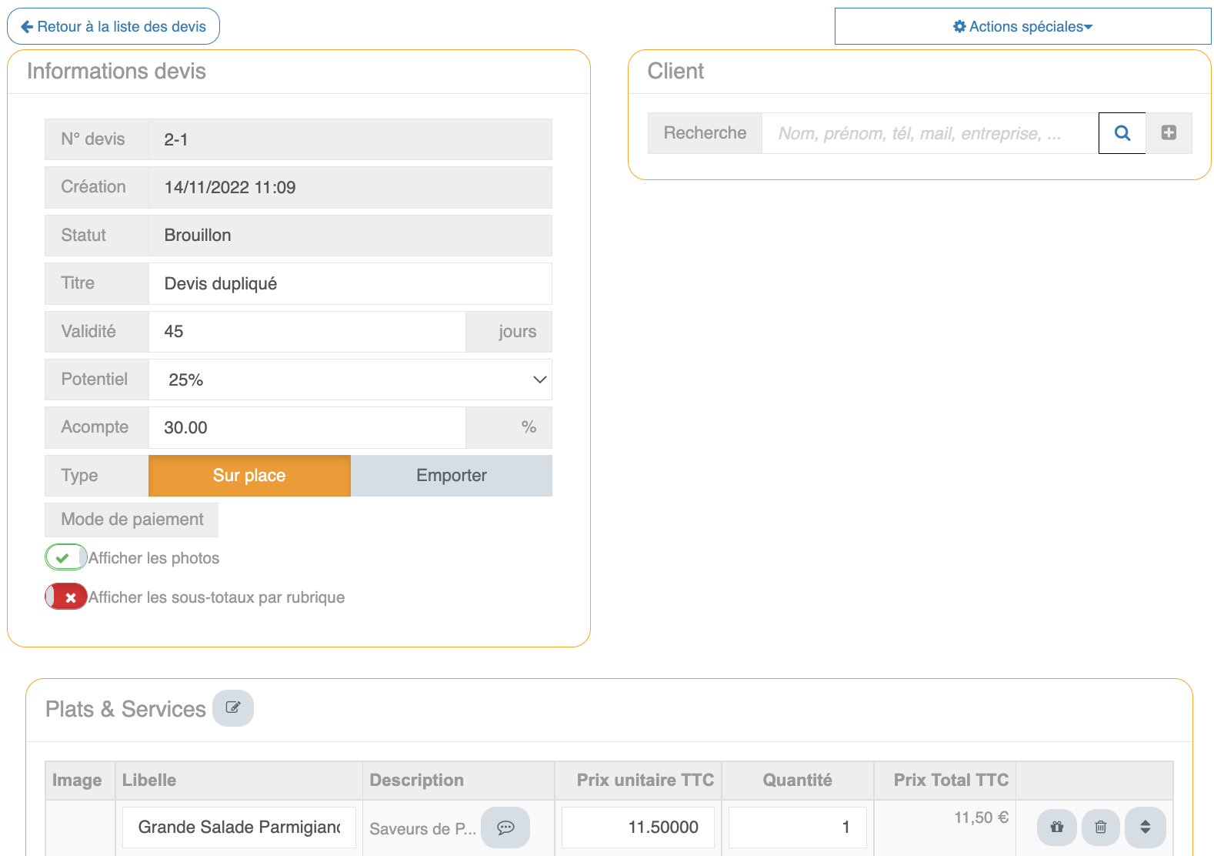
Task: Click the reorder arrows on salad row
Action: pyautogui.click(x=1145, y=828)
